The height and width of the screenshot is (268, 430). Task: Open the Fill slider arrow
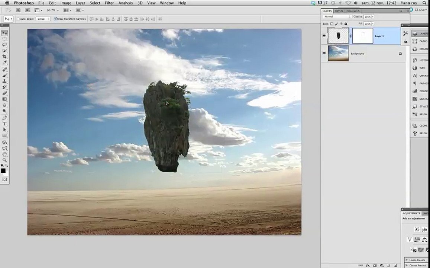click(x=373, y=24)
